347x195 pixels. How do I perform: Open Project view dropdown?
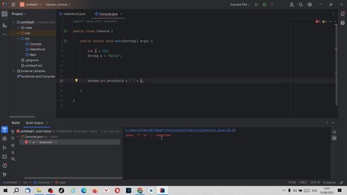[19, 14]
